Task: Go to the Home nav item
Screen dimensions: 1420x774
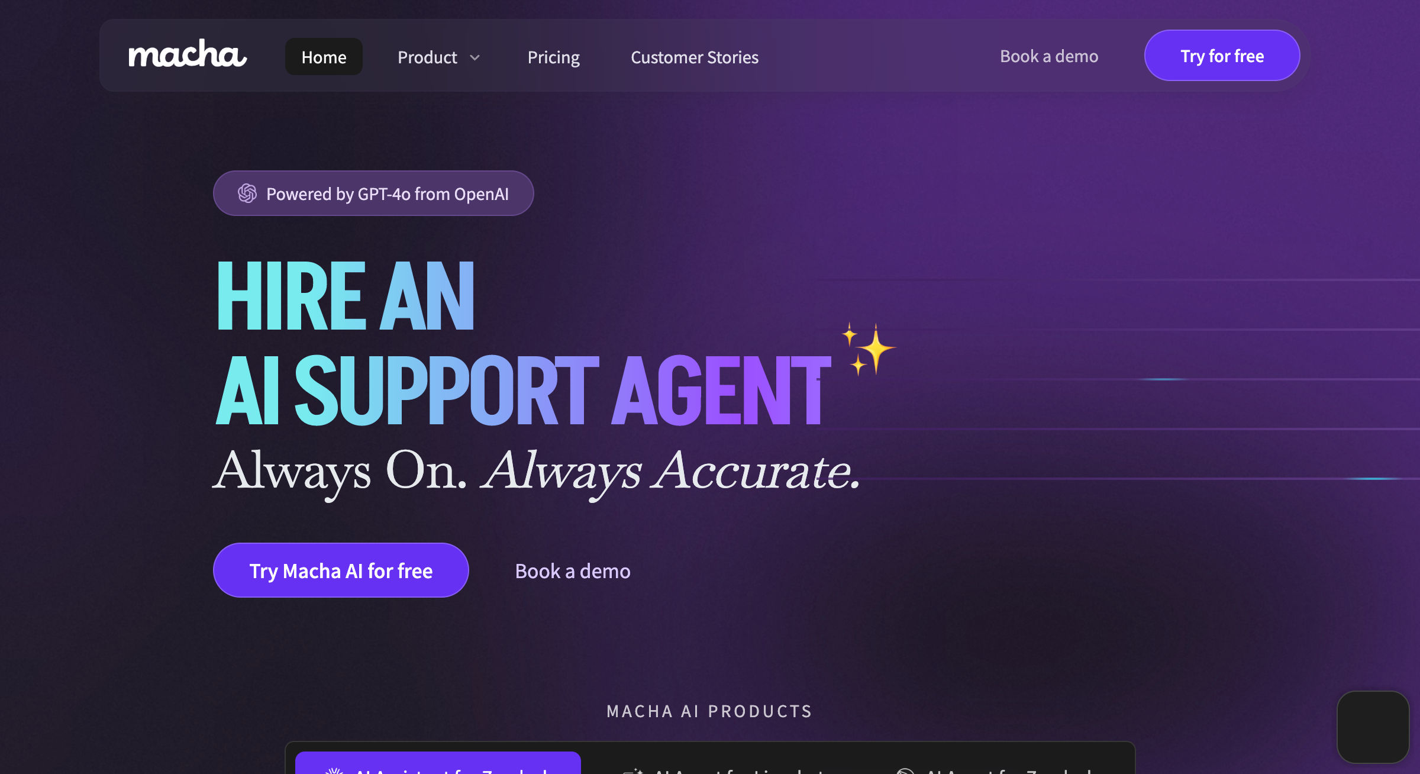Action: click(324, 57)
